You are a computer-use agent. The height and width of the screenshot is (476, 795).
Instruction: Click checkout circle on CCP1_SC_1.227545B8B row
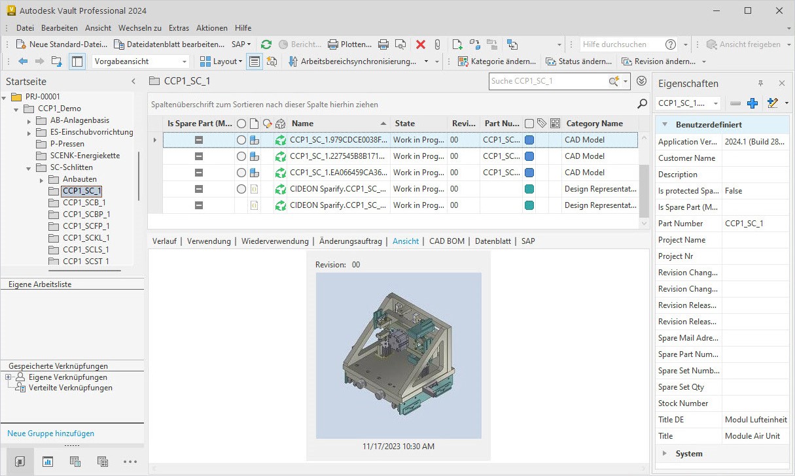pyautogui.click(x=241, y=156)
